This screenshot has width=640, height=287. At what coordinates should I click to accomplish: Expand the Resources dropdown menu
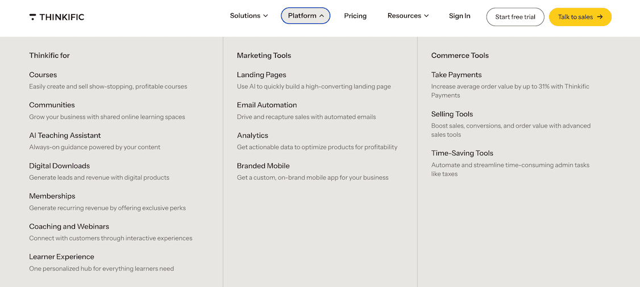click(408, 16)
